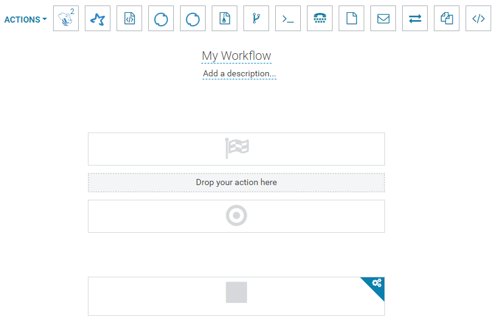Pick the Java program file-code icon

tap(129, 18)
